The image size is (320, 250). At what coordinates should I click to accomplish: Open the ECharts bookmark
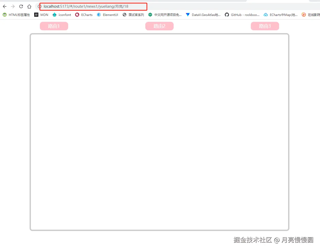(84, 15)
